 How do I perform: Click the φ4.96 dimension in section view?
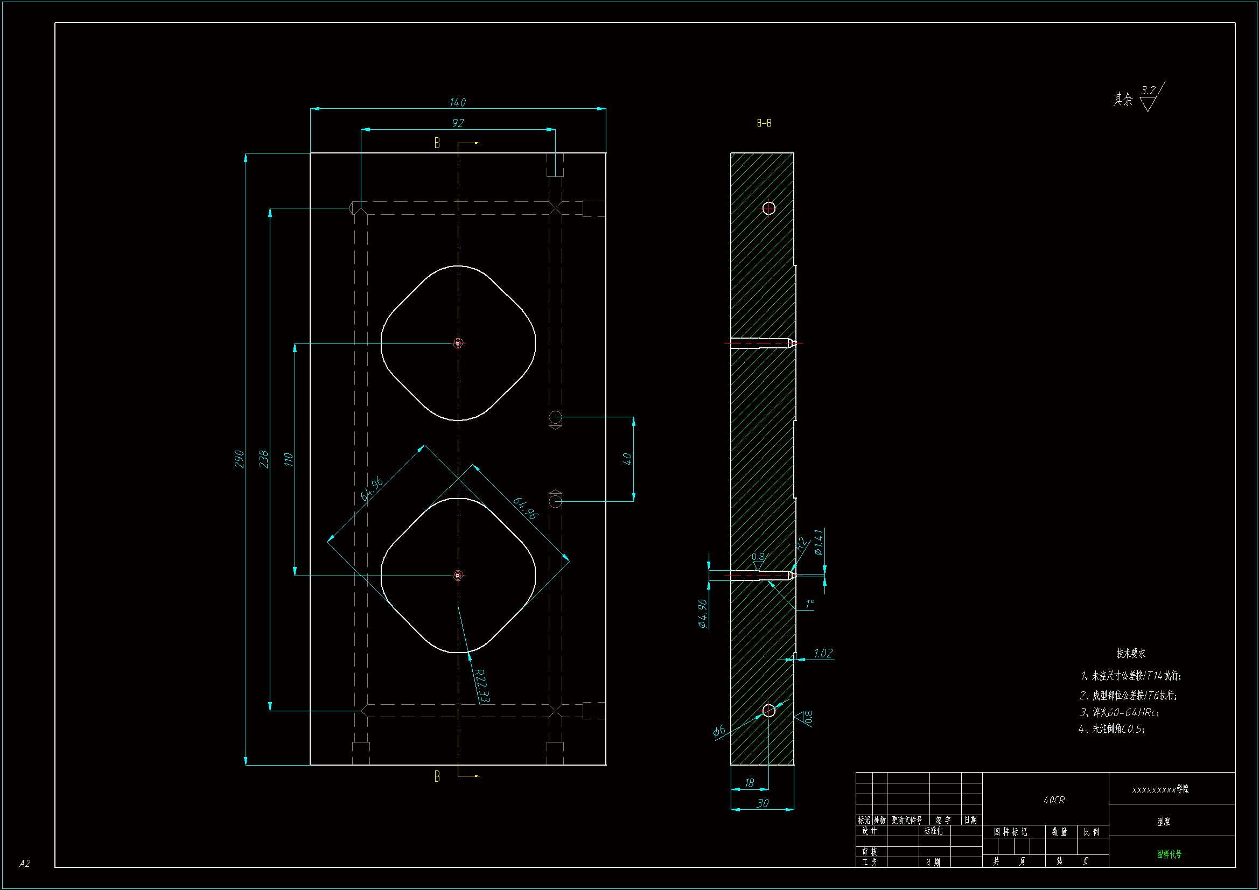pyautogui.click(x=702, y=613)
